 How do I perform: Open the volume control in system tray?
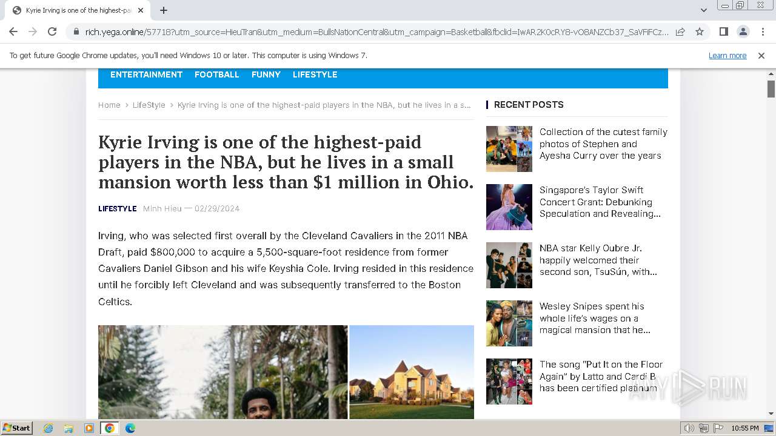689,428
